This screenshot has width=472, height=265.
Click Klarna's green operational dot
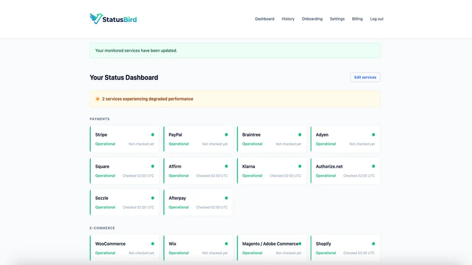[300, 166]
